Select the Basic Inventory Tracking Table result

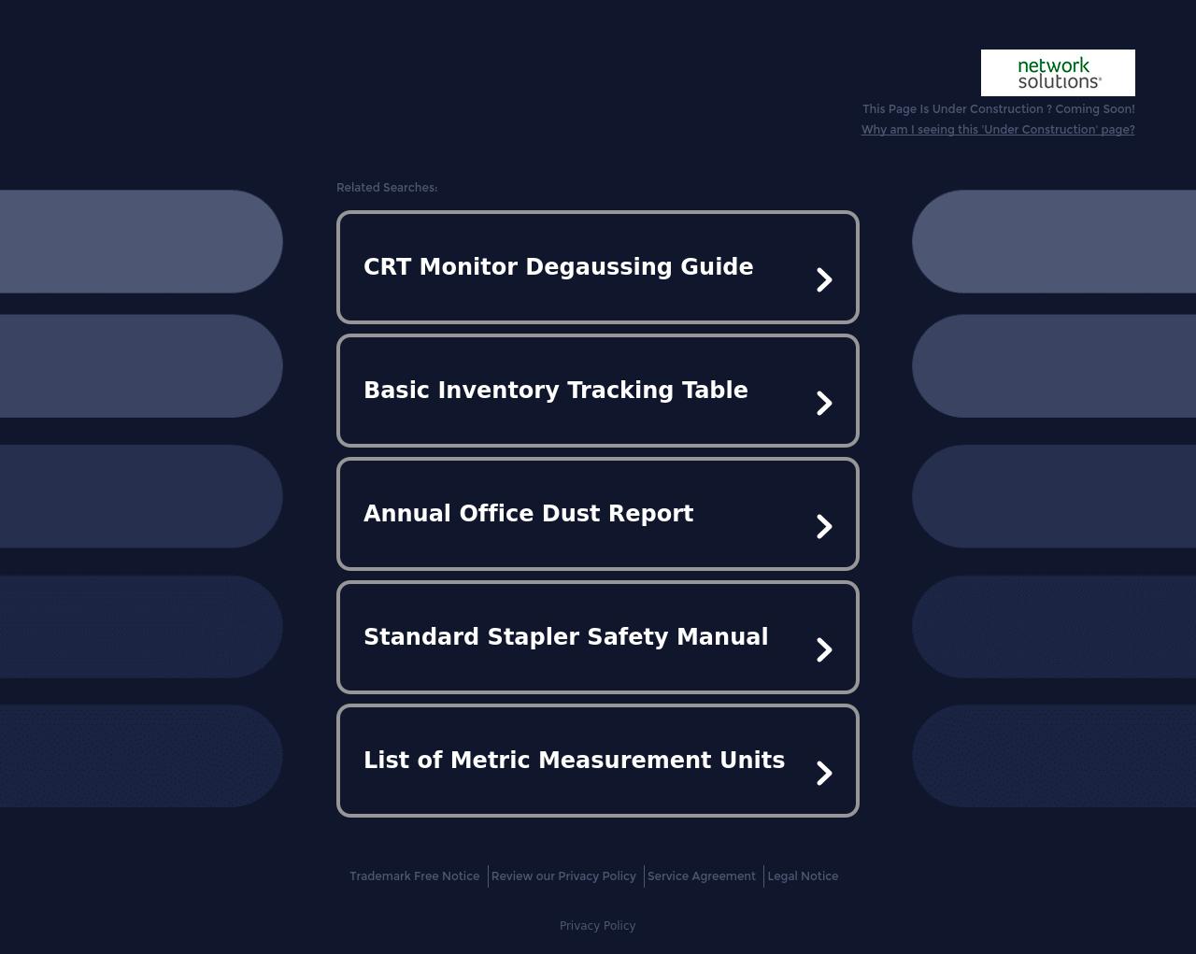pyautogui.click(x=555, y=391)
